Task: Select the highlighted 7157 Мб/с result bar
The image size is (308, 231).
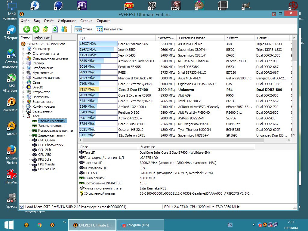Action: 98,90
